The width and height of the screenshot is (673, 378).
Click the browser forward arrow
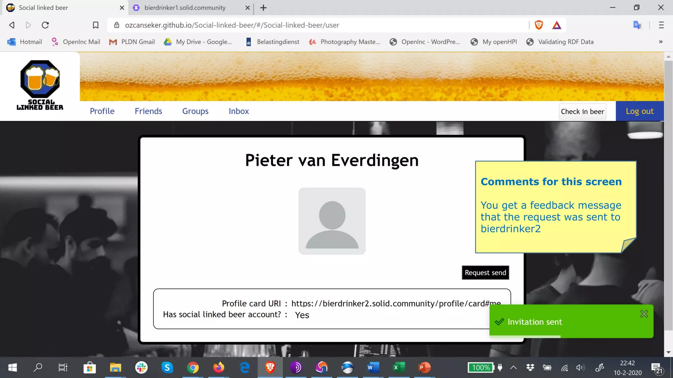[x=28, y=25]
